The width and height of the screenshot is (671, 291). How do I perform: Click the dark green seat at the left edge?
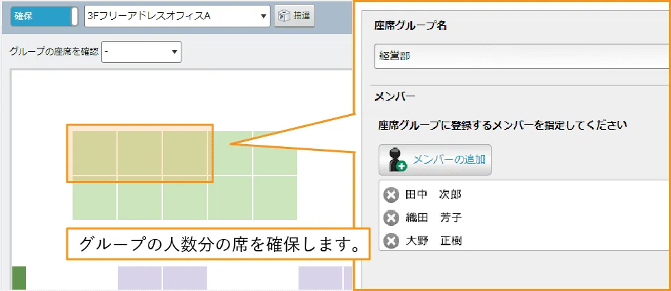pyautogui.click(x=19, y=278)
